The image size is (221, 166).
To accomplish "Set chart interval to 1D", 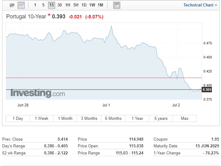I will coord(84,5).
